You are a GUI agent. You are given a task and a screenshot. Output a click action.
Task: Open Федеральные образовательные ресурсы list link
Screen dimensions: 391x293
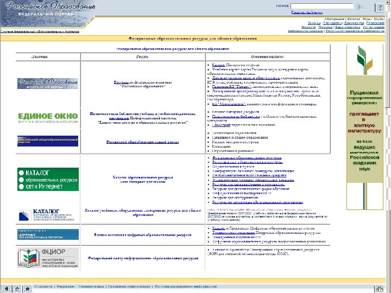point(247,158)
